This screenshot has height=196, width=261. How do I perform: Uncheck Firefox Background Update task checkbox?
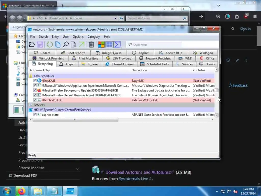pyautogui.click(x=35, y=90)
